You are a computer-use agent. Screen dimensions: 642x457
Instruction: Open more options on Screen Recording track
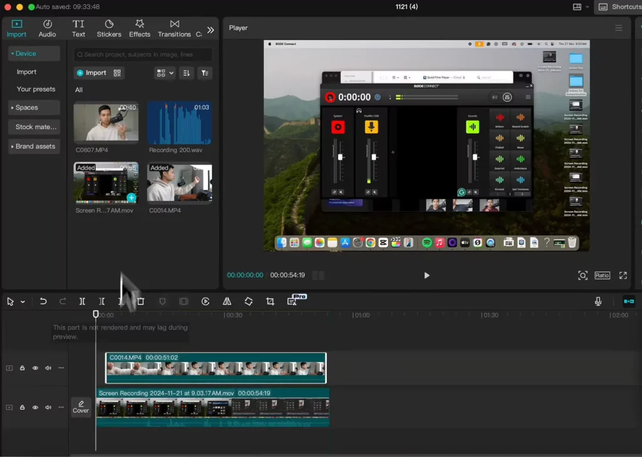61,407
